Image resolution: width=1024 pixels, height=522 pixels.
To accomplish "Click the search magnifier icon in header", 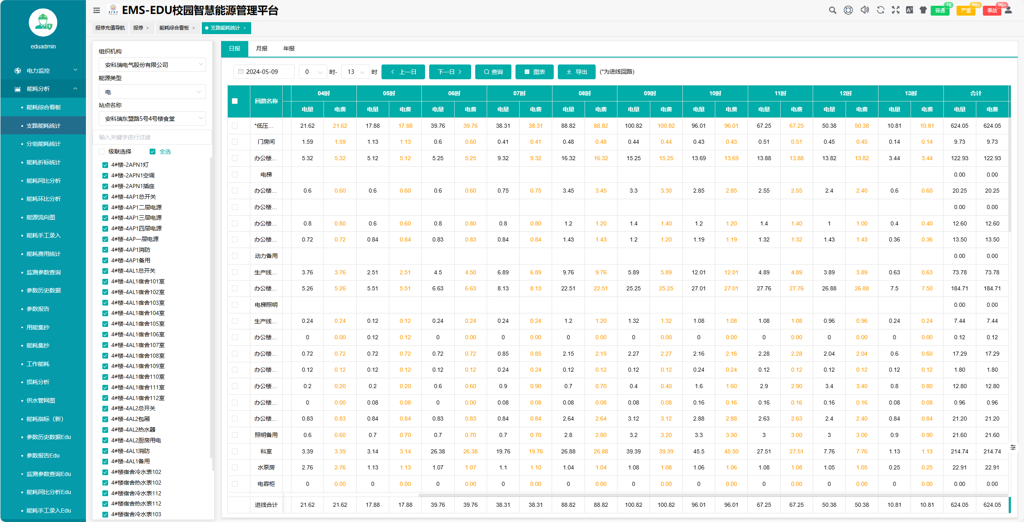I will click(x=832, y=10).
